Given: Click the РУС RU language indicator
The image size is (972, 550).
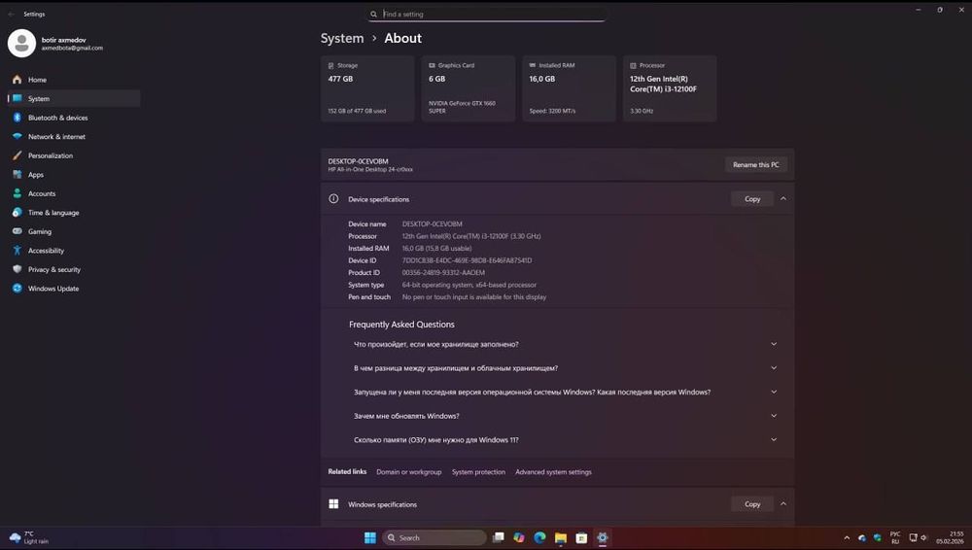Looking at the screenshot, I should (x=895, y=537).
